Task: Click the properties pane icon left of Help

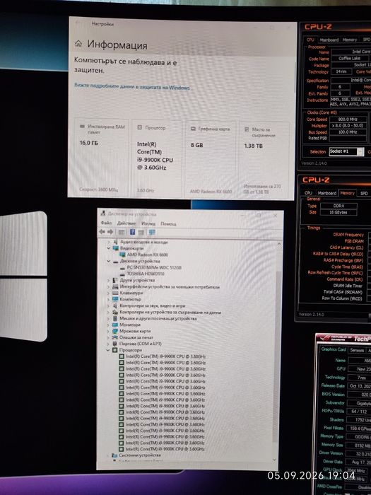Action: point(121,233)
